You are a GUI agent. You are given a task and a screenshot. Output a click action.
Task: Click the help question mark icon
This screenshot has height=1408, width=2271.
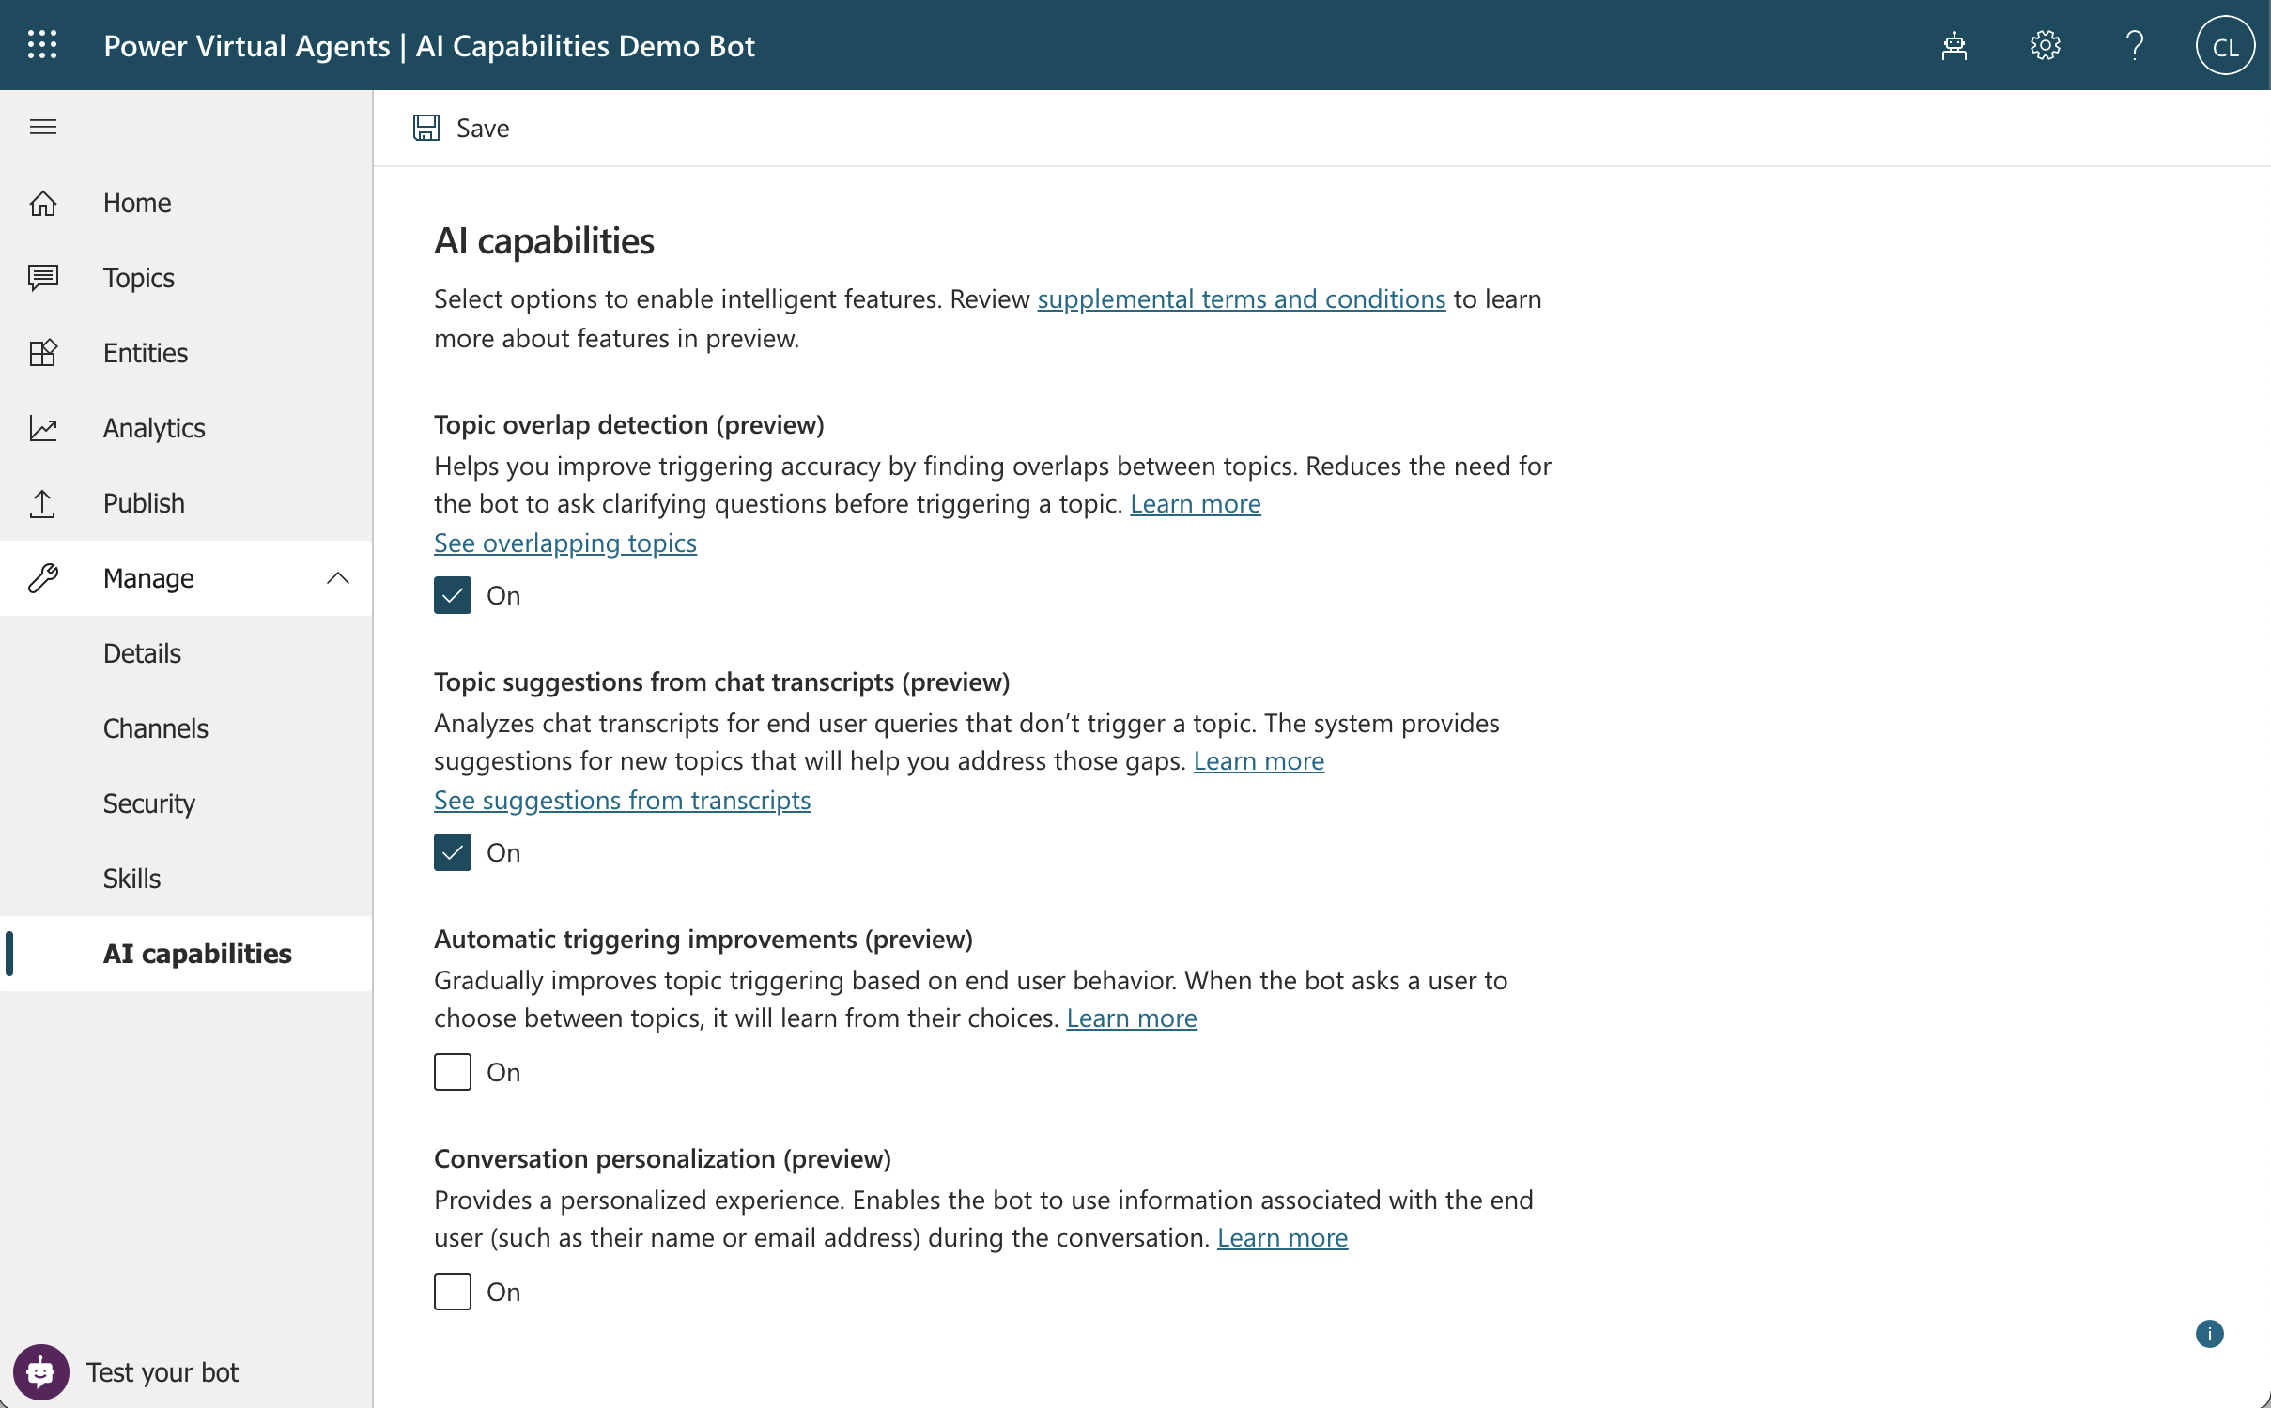pos(2133,44)
